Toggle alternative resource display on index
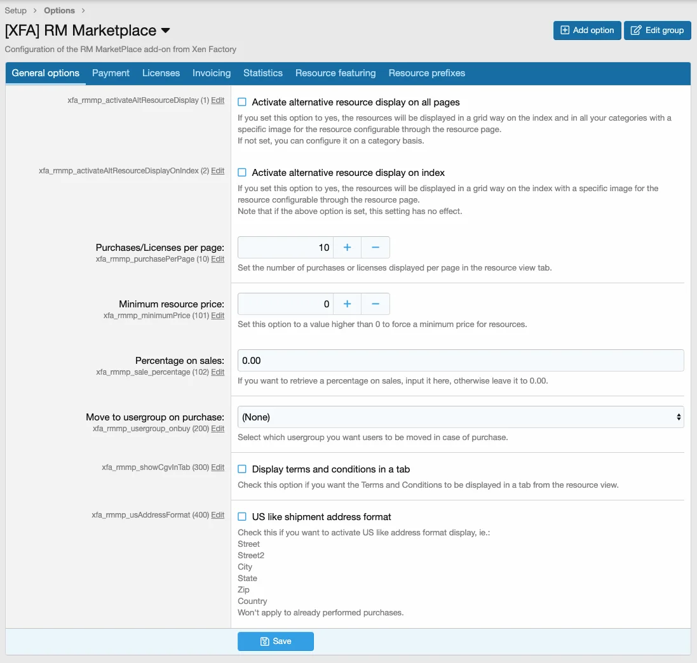Viewport: 697px width, 663px height. [x=242, y=173]
